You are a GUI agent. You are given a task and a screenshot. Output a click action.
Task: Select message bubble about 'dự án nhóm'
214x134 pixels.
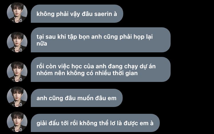(101, 69)
